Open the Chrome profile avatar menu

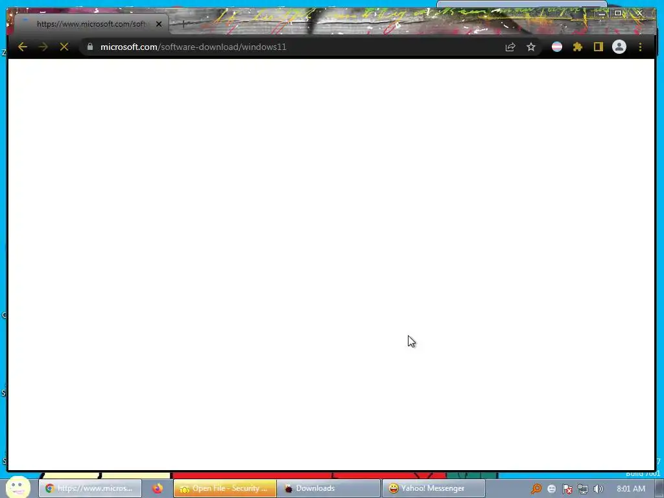pos(619,47)
